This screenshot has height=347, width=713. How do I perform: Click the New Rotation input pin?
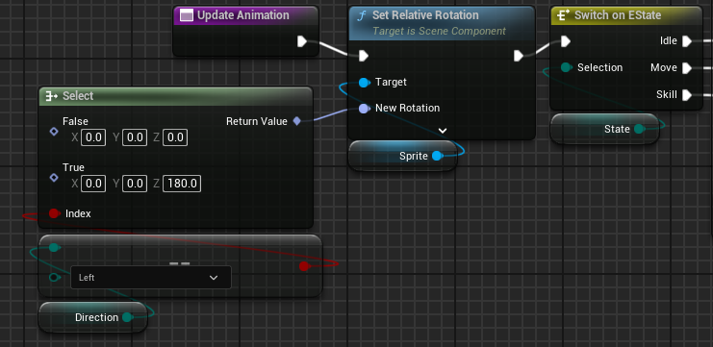pyautogui.click(x=364, y=108)
